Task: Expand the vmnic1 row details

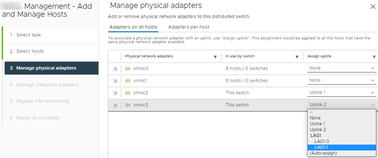Action: click(x=115, y=81)
